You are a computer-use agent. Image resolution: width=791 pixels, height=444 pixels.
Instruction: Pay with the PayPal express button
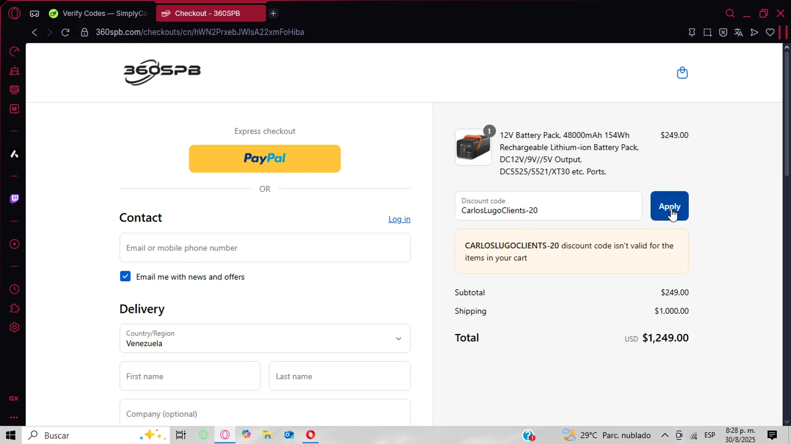(x=265, y=159)
